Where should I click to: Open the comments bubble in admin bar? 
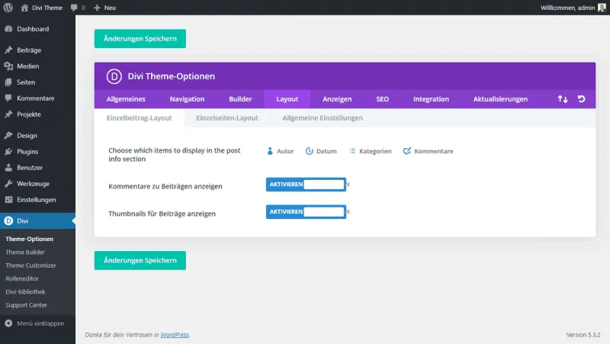[74, 8]
